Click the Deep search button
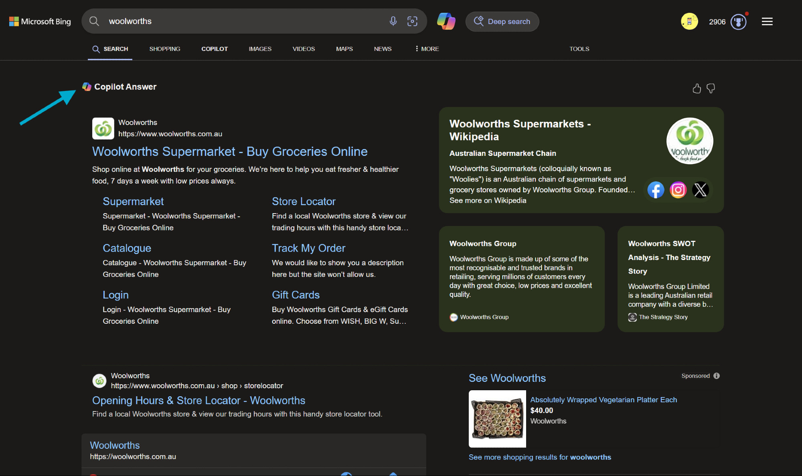This screenshot has width=802, height=476. pyautogui.click(x=502, y=21)
